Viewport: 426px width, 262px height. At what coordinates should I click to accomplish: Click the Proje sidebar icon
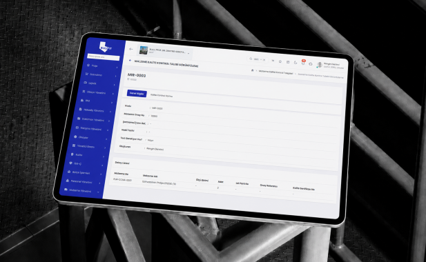click(x=88, y=65)
